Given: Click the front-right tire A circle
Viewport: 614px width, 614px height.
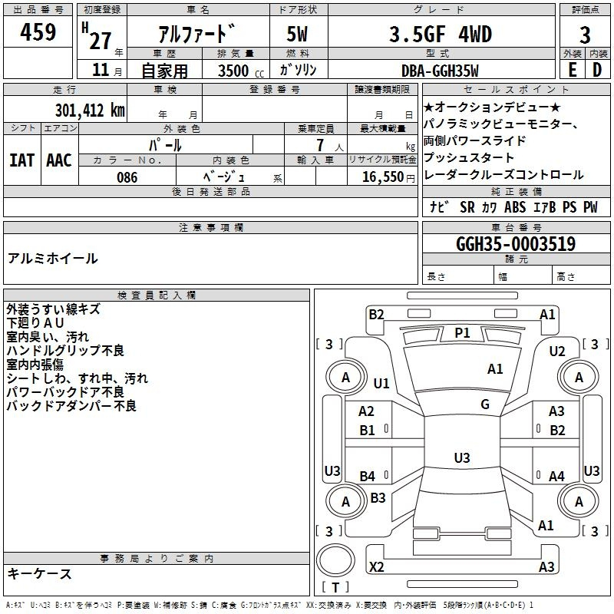Looking at the screenshot, I should point(579,378).
